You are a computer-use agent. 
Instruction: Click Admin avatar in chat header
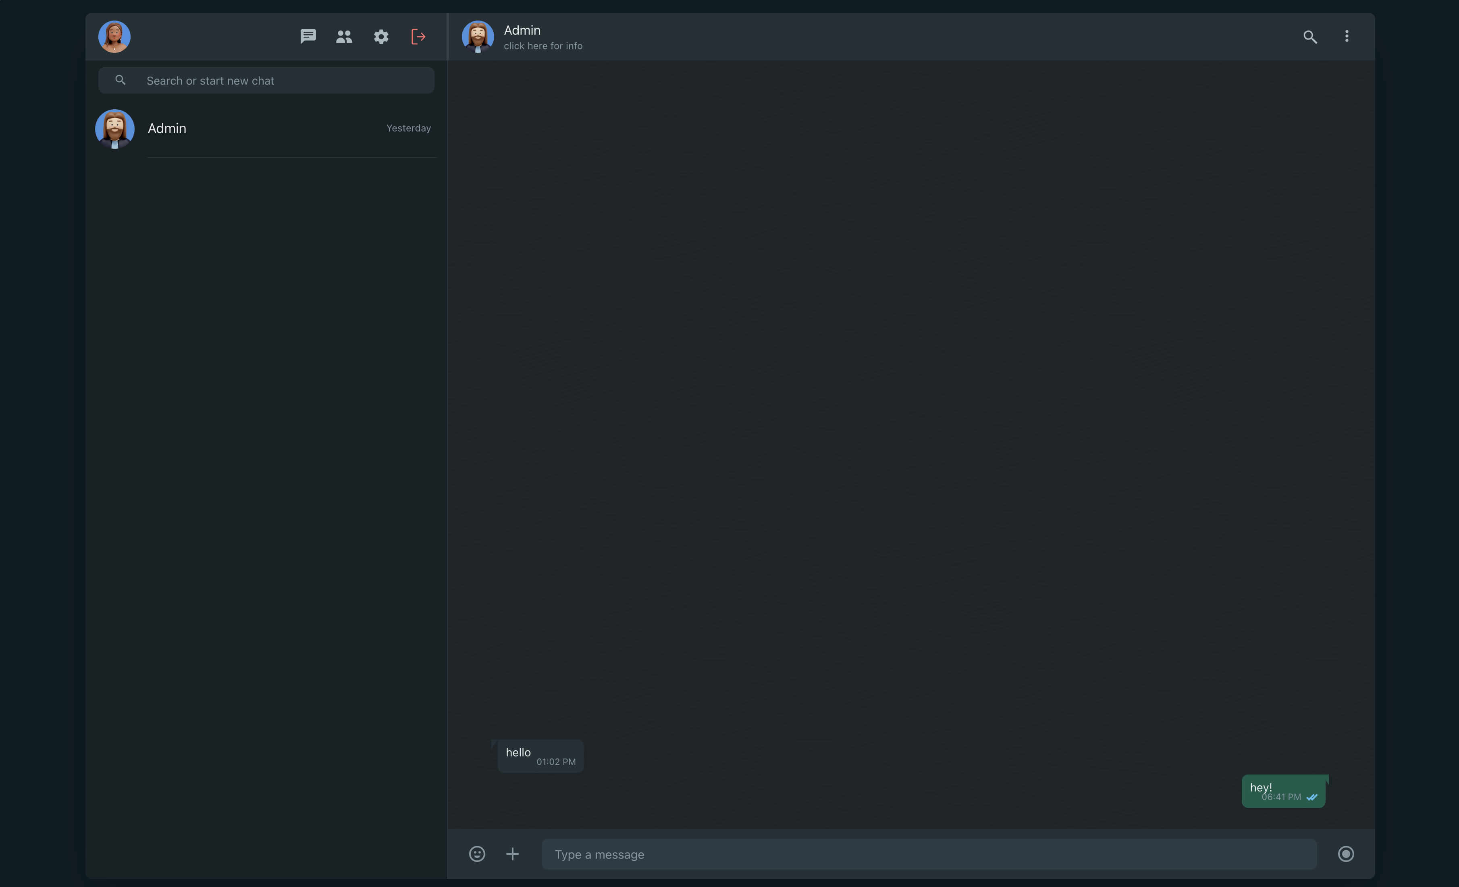pos(478,37)
